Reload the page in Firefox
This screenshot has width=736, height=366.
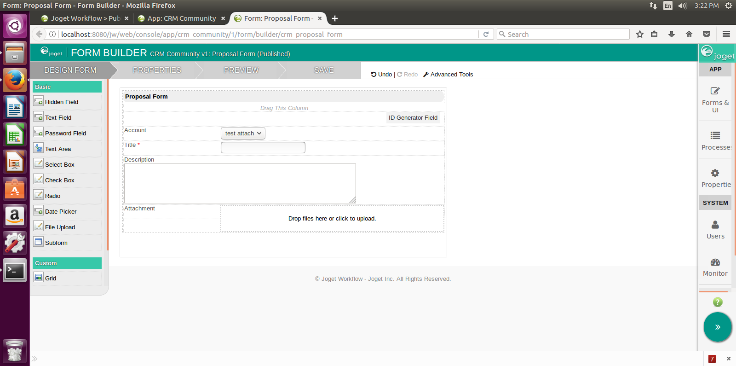pos(486,34)
